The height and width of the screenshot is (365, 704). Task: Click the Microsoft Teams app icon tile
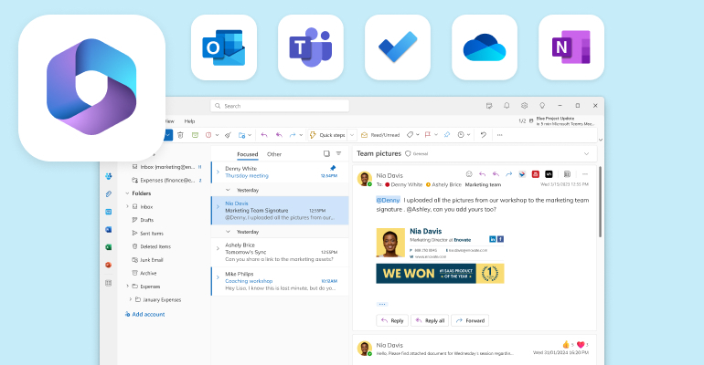tap(311, 47)
